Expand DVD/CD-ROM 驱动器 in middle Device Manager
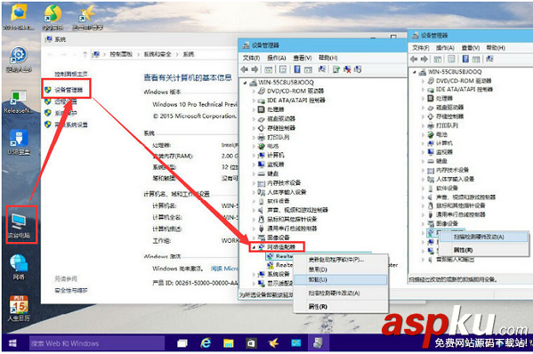533x354 pixels. pyautogui.click(x=254, y=92)
